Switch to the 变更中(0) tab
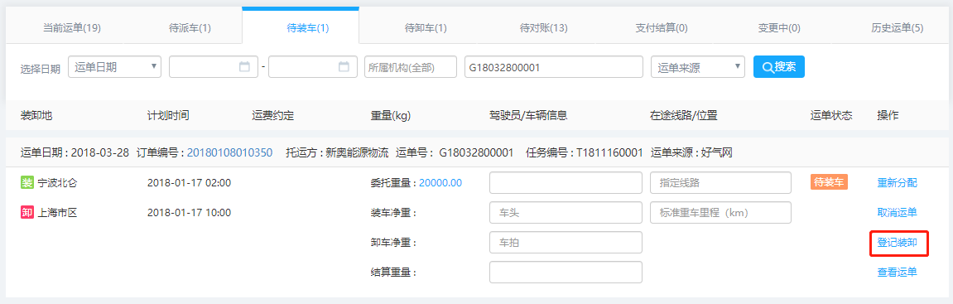Image resolution: width=953 pixels, height=304 pixels. [779, 28]
